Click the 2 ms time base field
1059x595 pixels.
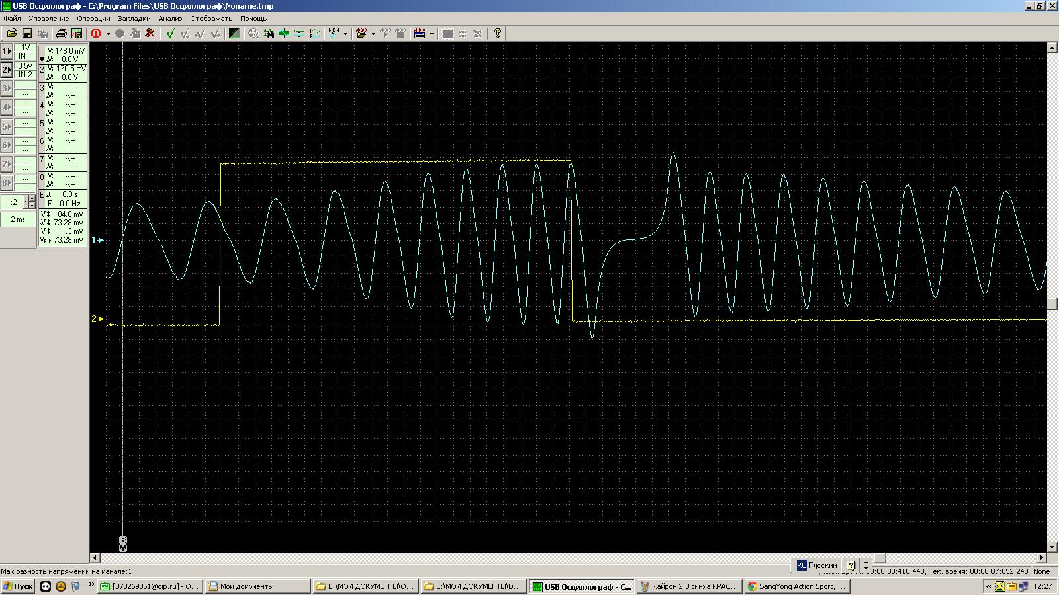click(18, 219)
